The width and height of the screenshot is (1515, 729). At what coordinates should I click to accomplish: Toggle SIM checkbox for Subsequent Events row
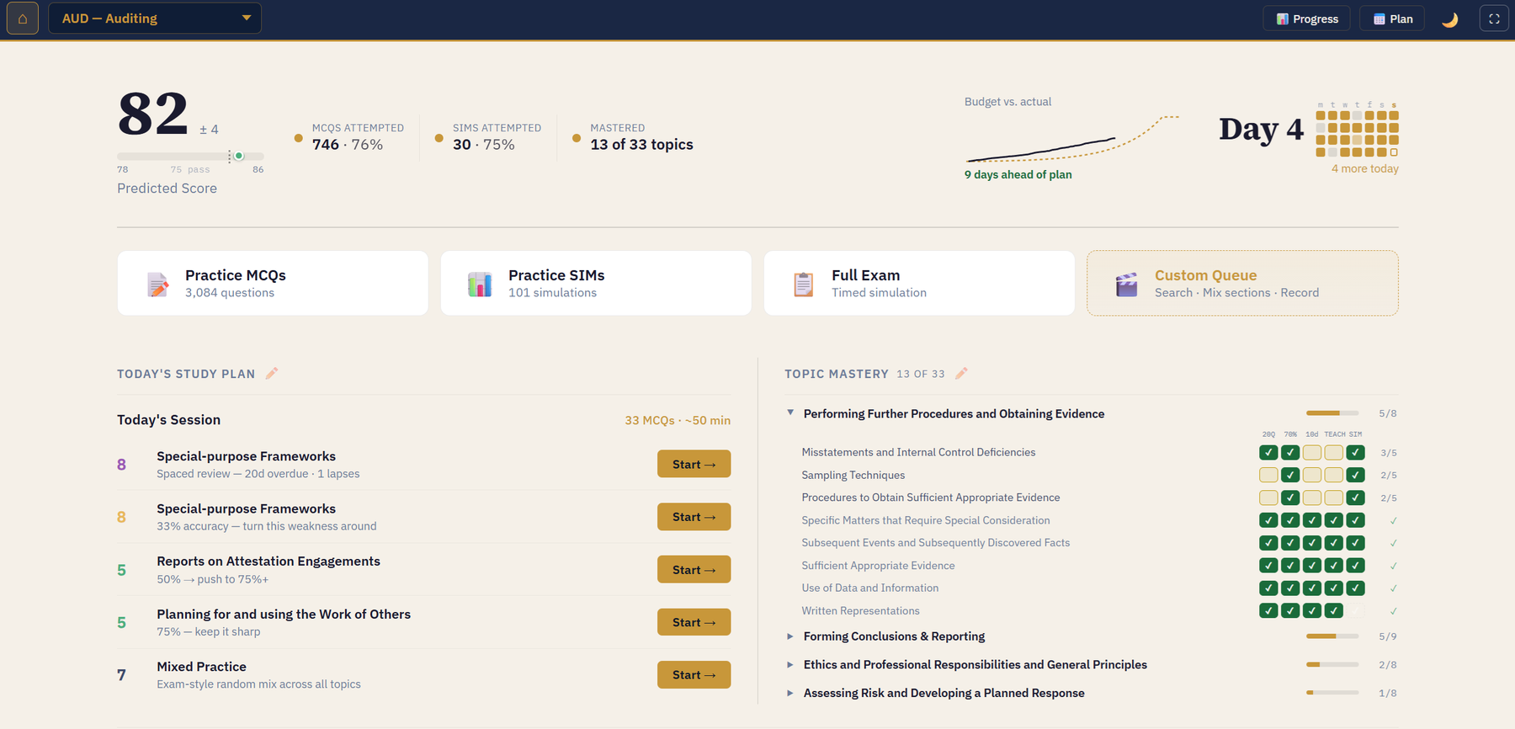[1355, 543]
